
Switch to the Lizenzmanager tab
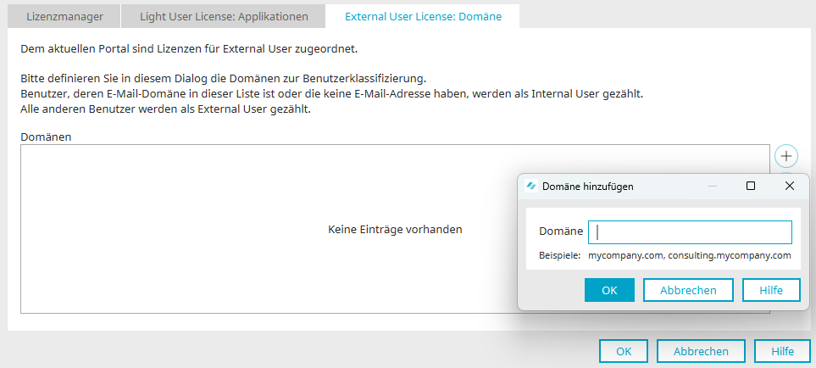(x=64, y=16)
